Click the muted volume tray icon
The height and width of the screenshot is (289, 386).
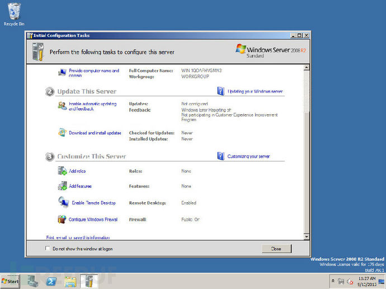tap(350, 281)
